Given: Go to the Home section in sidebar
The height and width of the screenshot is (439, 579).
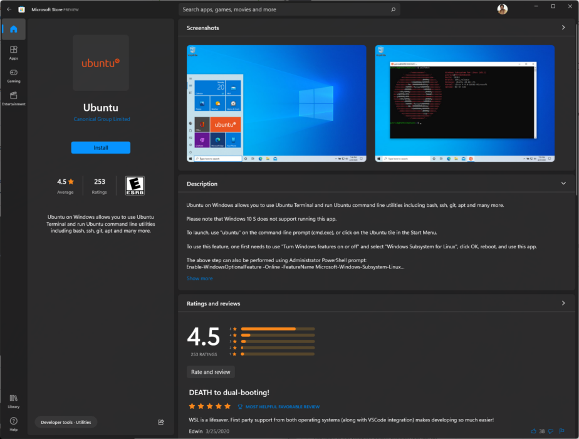Looking at the screenshot, I should tap(13, 29).
